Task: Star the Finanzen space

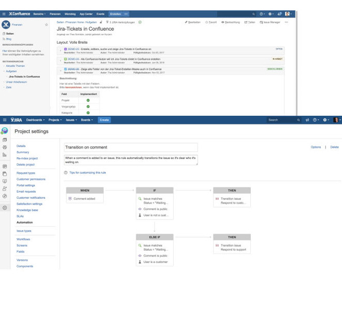Action: pos(46,25)
